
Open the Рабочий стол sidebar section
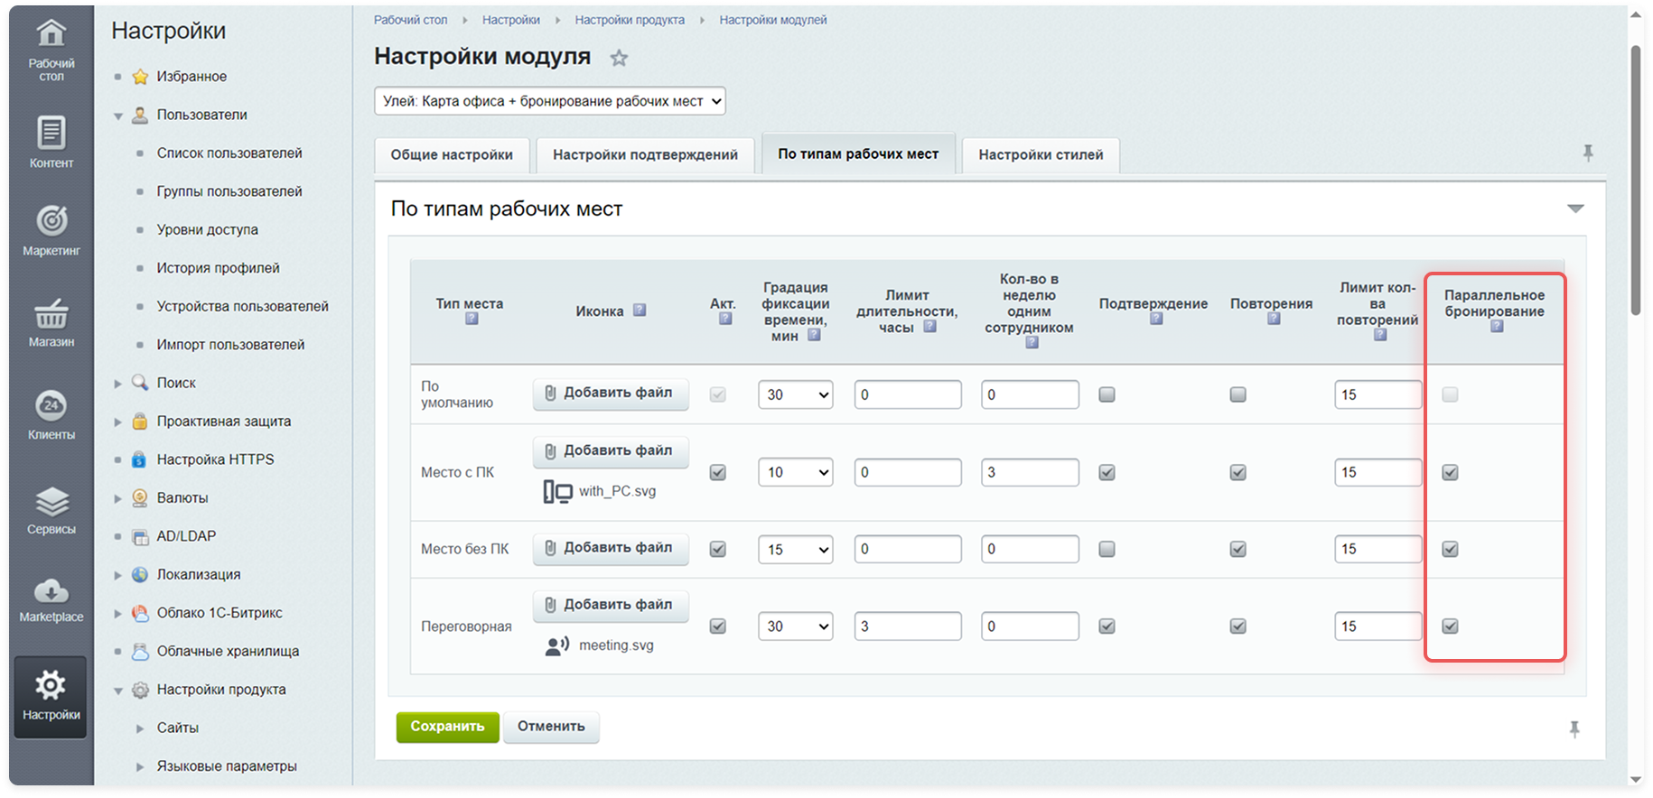[x=51, y=50]
